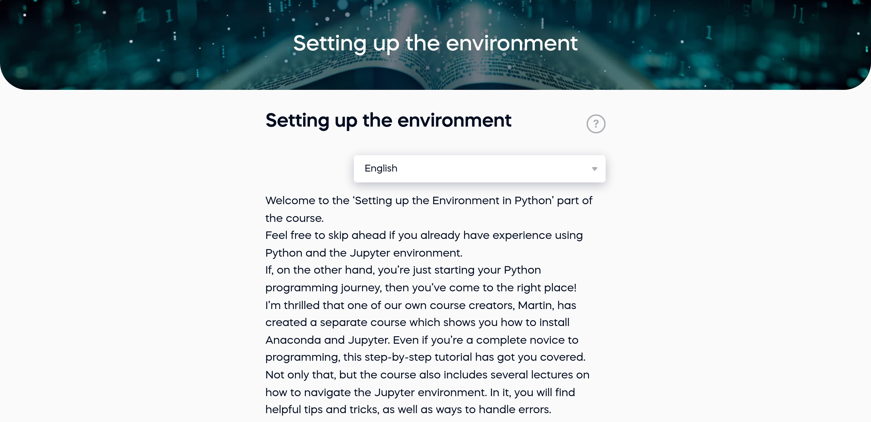Image resolution: width=871 pixels, height=422 pixels.
Task: Click the banner title text at the top
Action: click(435, 43)
